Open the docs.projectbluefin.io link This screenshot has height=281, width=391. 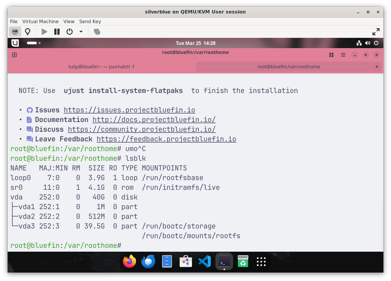click(x=154, y=120)
